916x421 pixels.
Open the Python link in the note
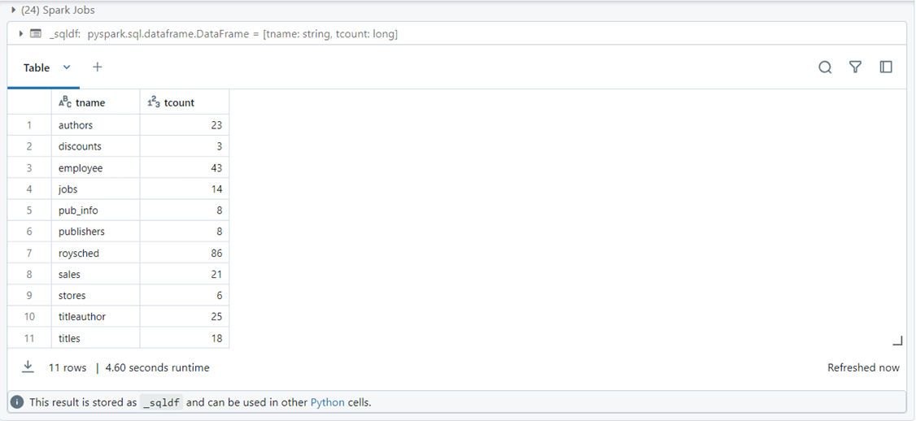(327, 402)
